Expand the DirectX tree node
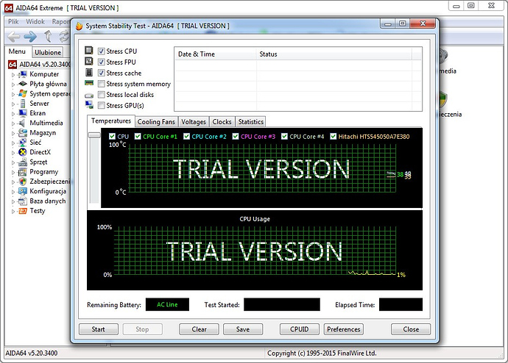The image size is (508, 363). coord(13,153)
